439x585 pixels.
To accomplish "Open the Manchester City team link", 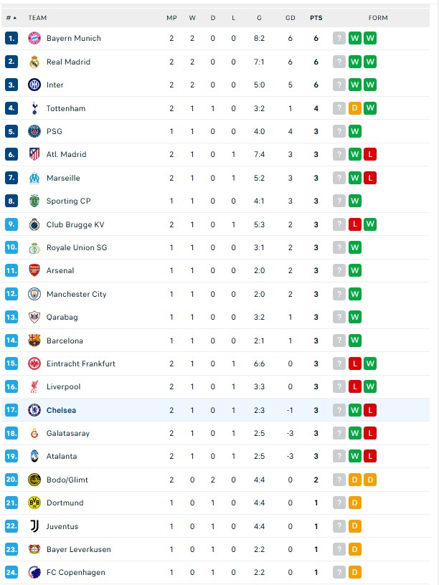I will (x=76, y=294).
